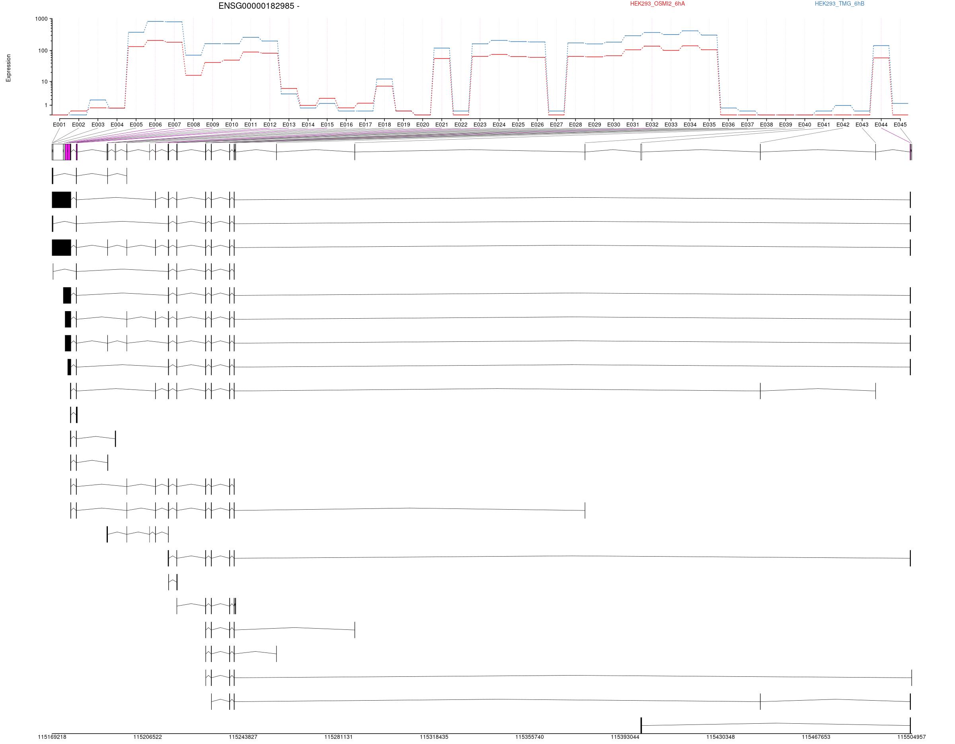Click exon label E038
This screenshot has width=955, height=744.
tap(766, 125)
